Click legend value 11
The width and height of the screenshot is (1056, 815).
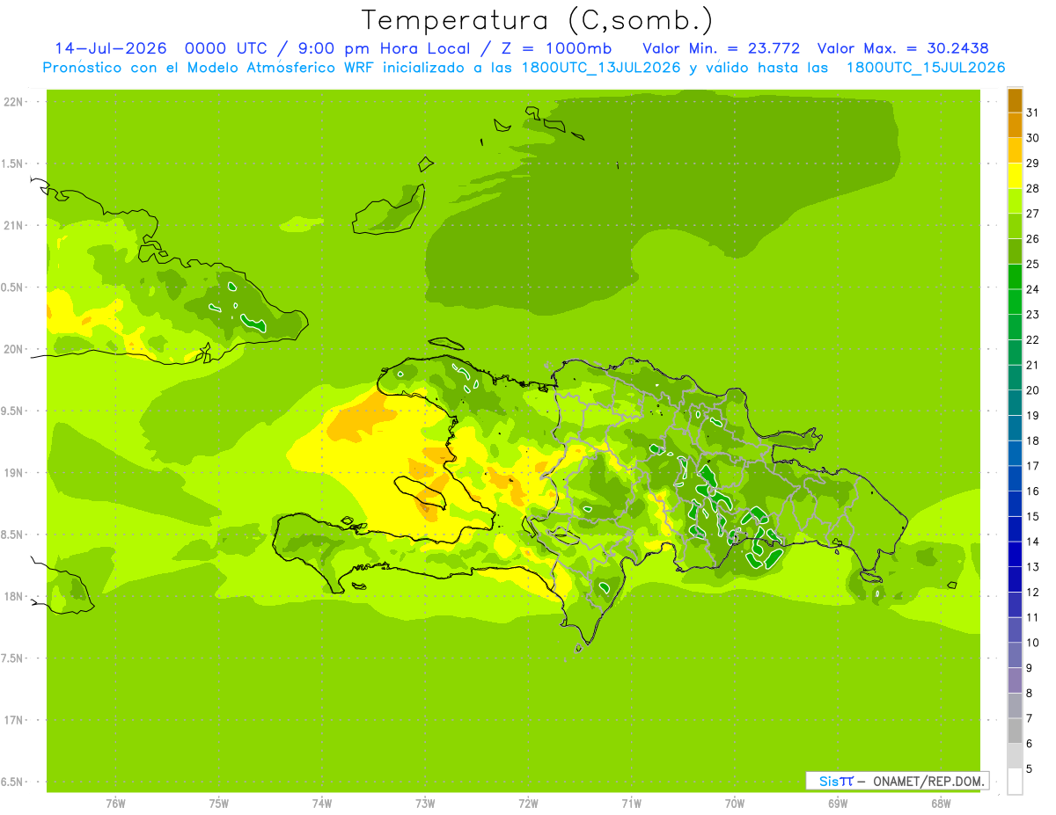pos(1032,617)
